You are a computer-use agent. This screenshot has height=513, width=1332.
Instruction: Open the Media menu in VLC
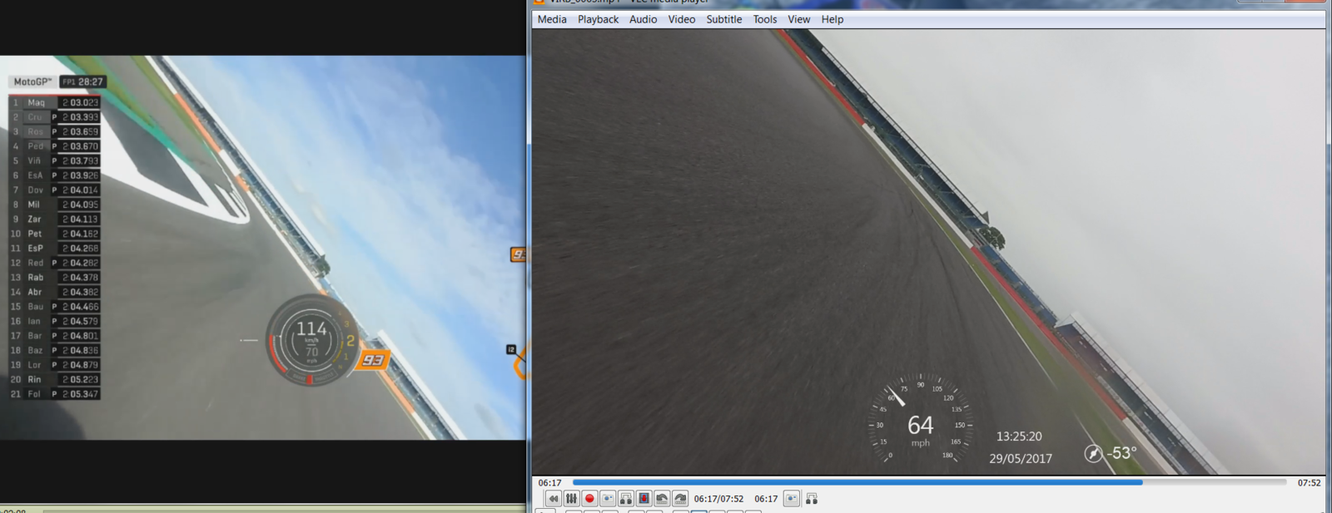click(x=552, y=19)
